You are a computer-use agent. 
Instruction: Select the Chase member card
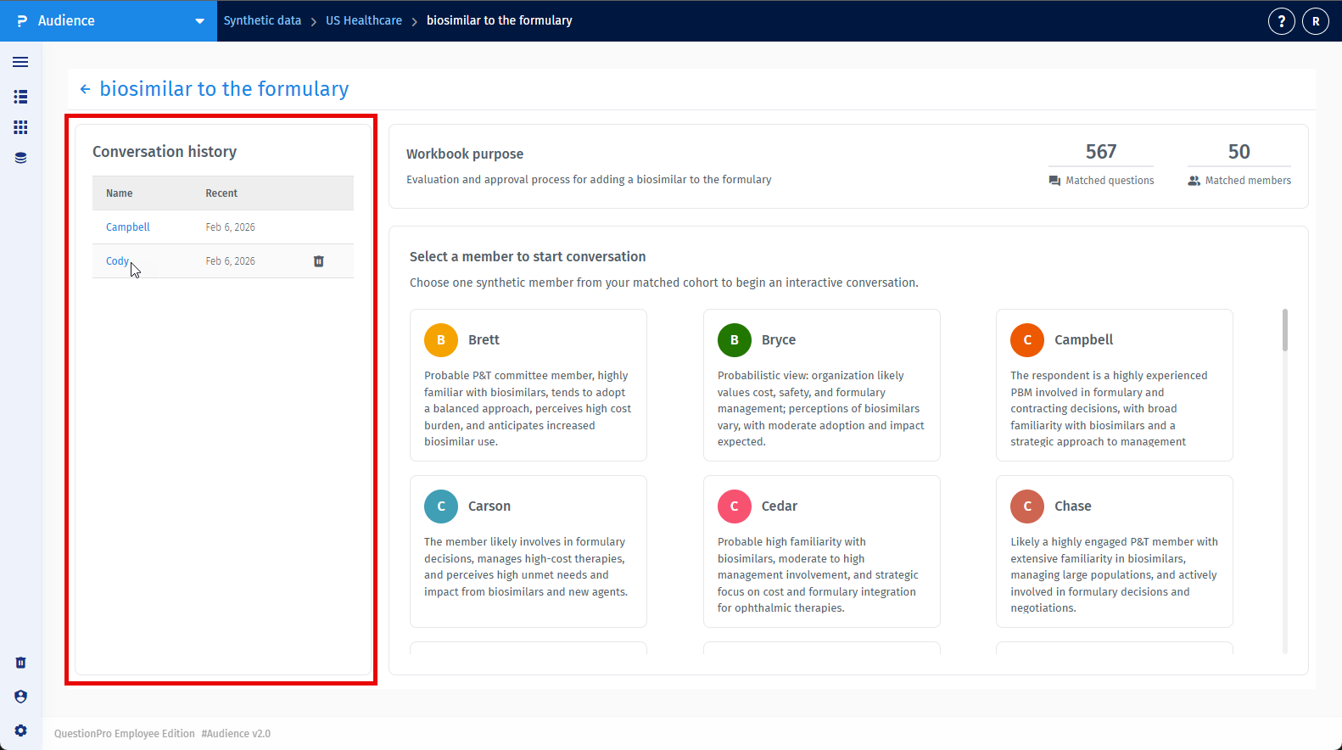tap(1115, 551)
